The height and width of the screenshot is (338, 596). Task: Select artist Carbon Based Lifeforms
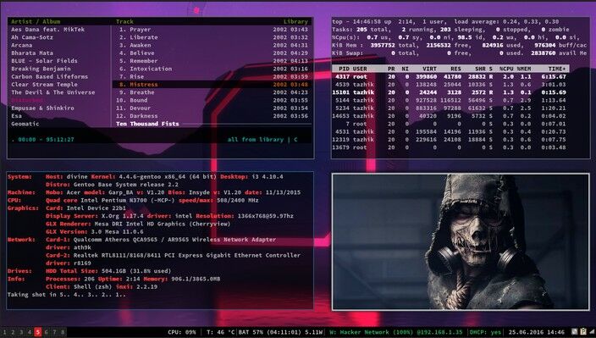(x=49, y=76)
